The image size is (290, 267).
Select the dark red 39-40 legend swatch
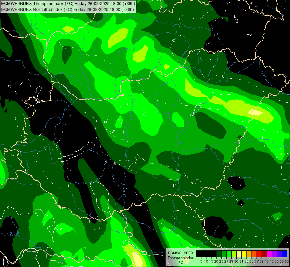pos(264,254)
